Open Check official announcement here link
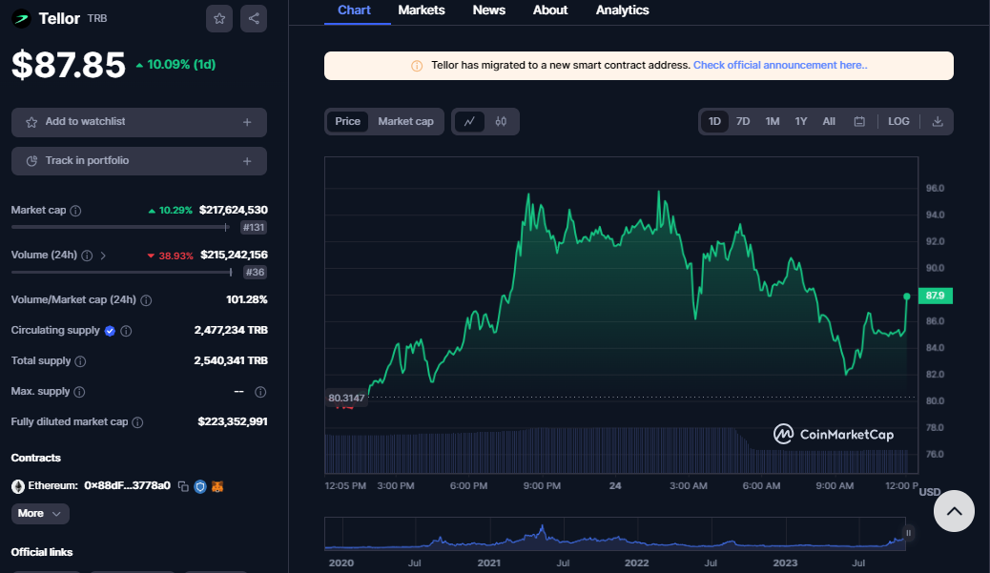 pos(780,65)
